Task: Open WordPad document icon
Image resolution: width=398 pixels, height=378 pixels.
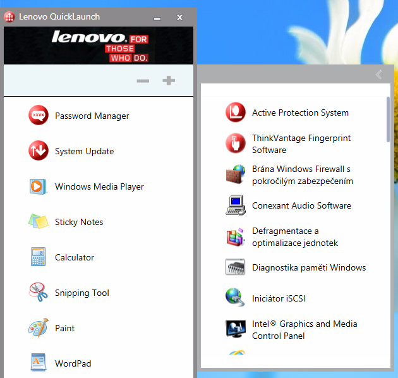Action: point(39,362)
